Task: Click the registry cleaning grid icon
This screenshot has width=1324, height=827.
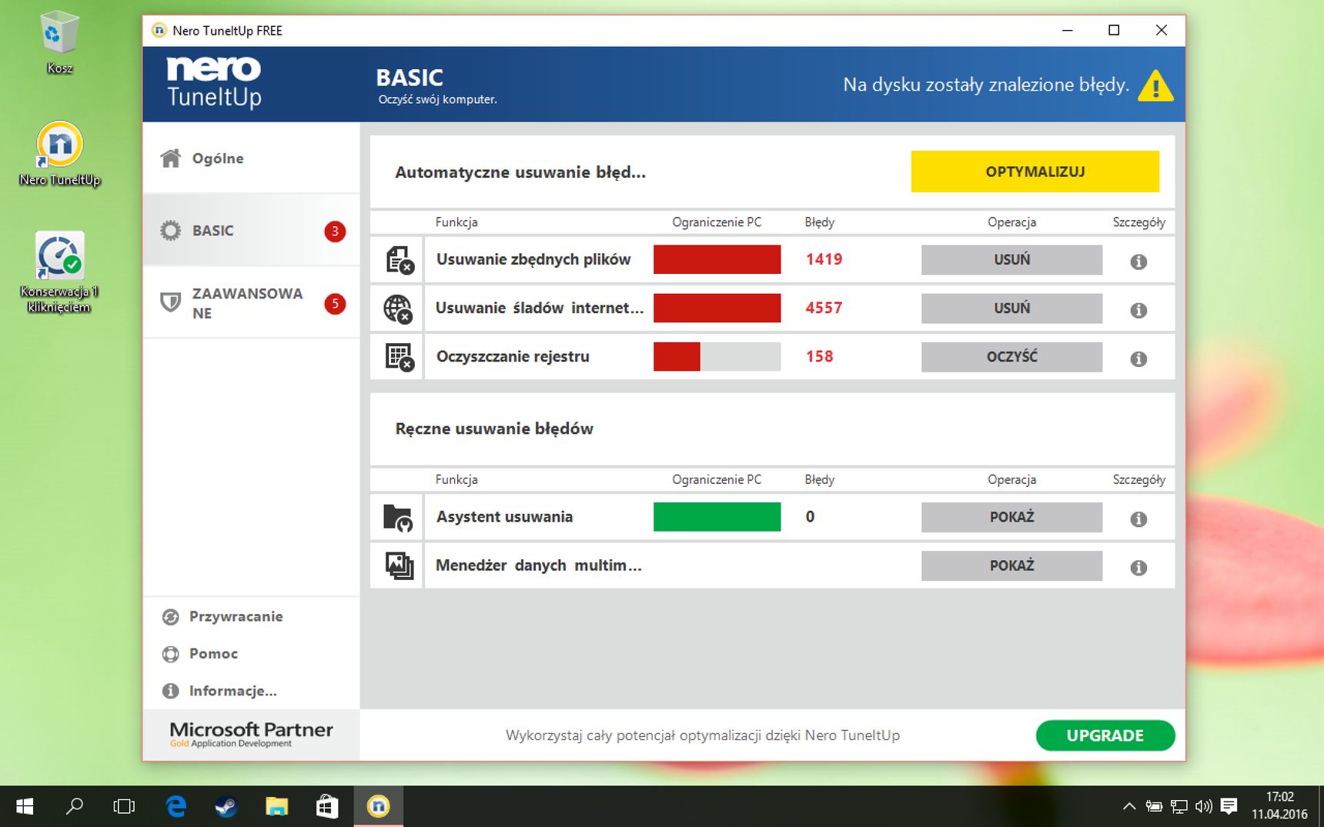Action: click(x=399, y=357)
